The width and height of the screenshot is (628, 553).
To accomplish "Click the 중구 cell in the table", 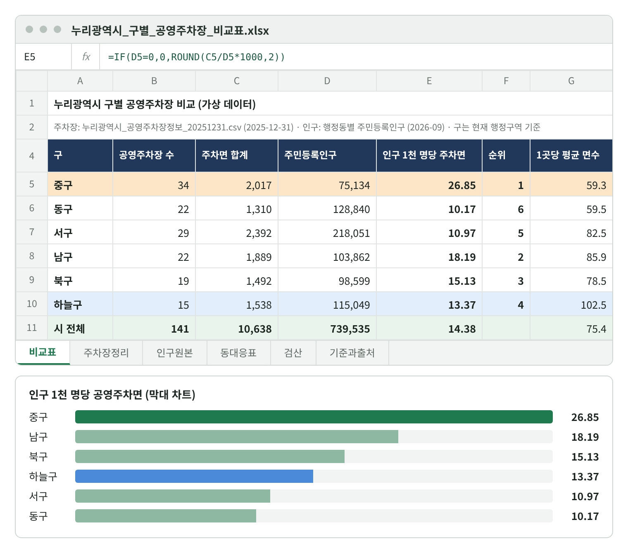I will coord(80,184).
